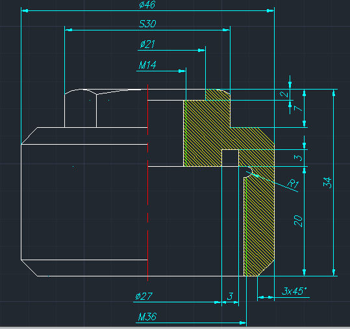This screenshot has height=329, width=350.
Task: Pick the M14 thread dimension label
Action: (x=147, y=65)
